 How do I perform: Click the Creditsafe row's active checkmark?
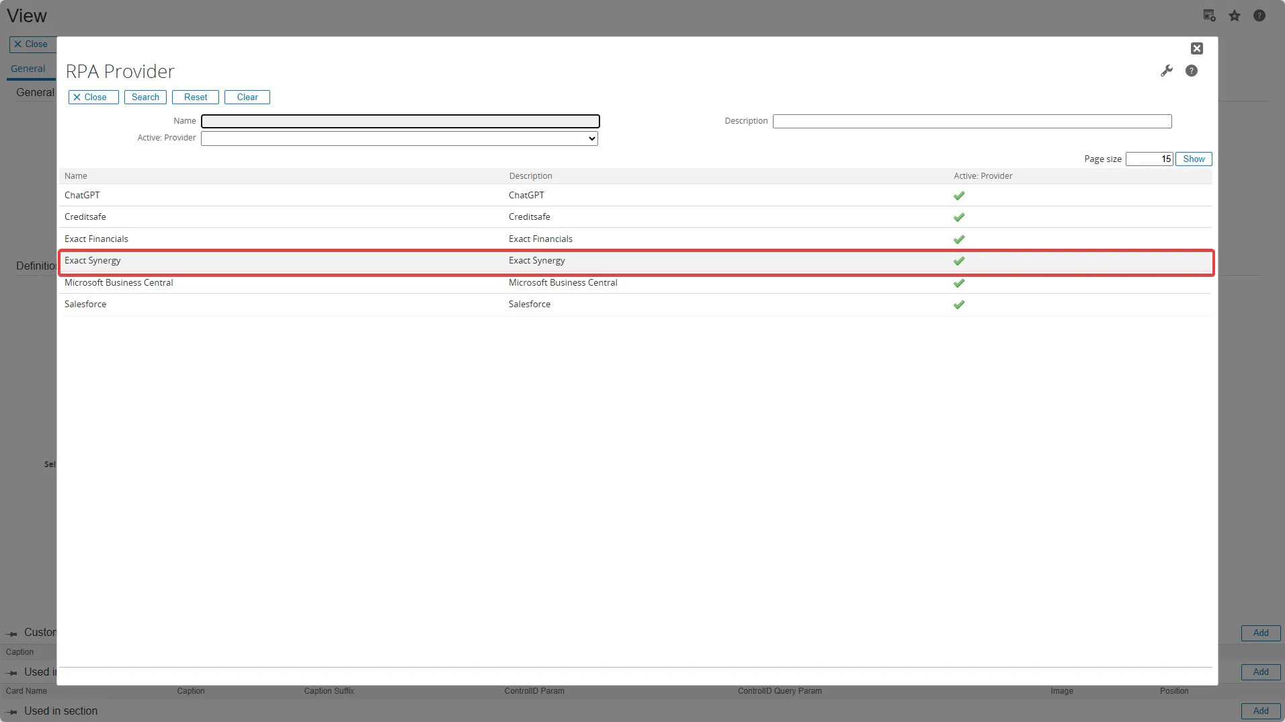[959, 217]
